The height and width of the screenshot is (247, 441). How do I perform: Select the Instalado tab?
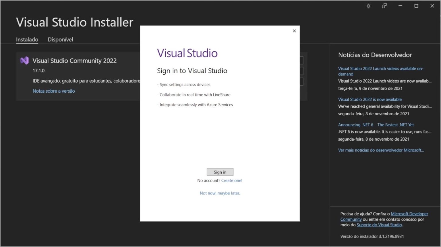coord(27,39)
